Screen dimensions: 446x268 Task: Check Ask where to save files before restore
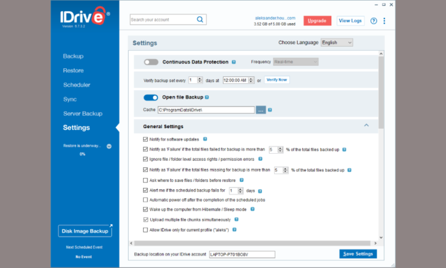[x=146, y=179]
